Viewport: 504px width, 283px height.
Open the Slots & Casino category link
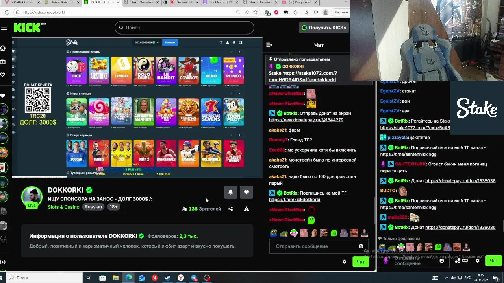[x=63, y=207]
